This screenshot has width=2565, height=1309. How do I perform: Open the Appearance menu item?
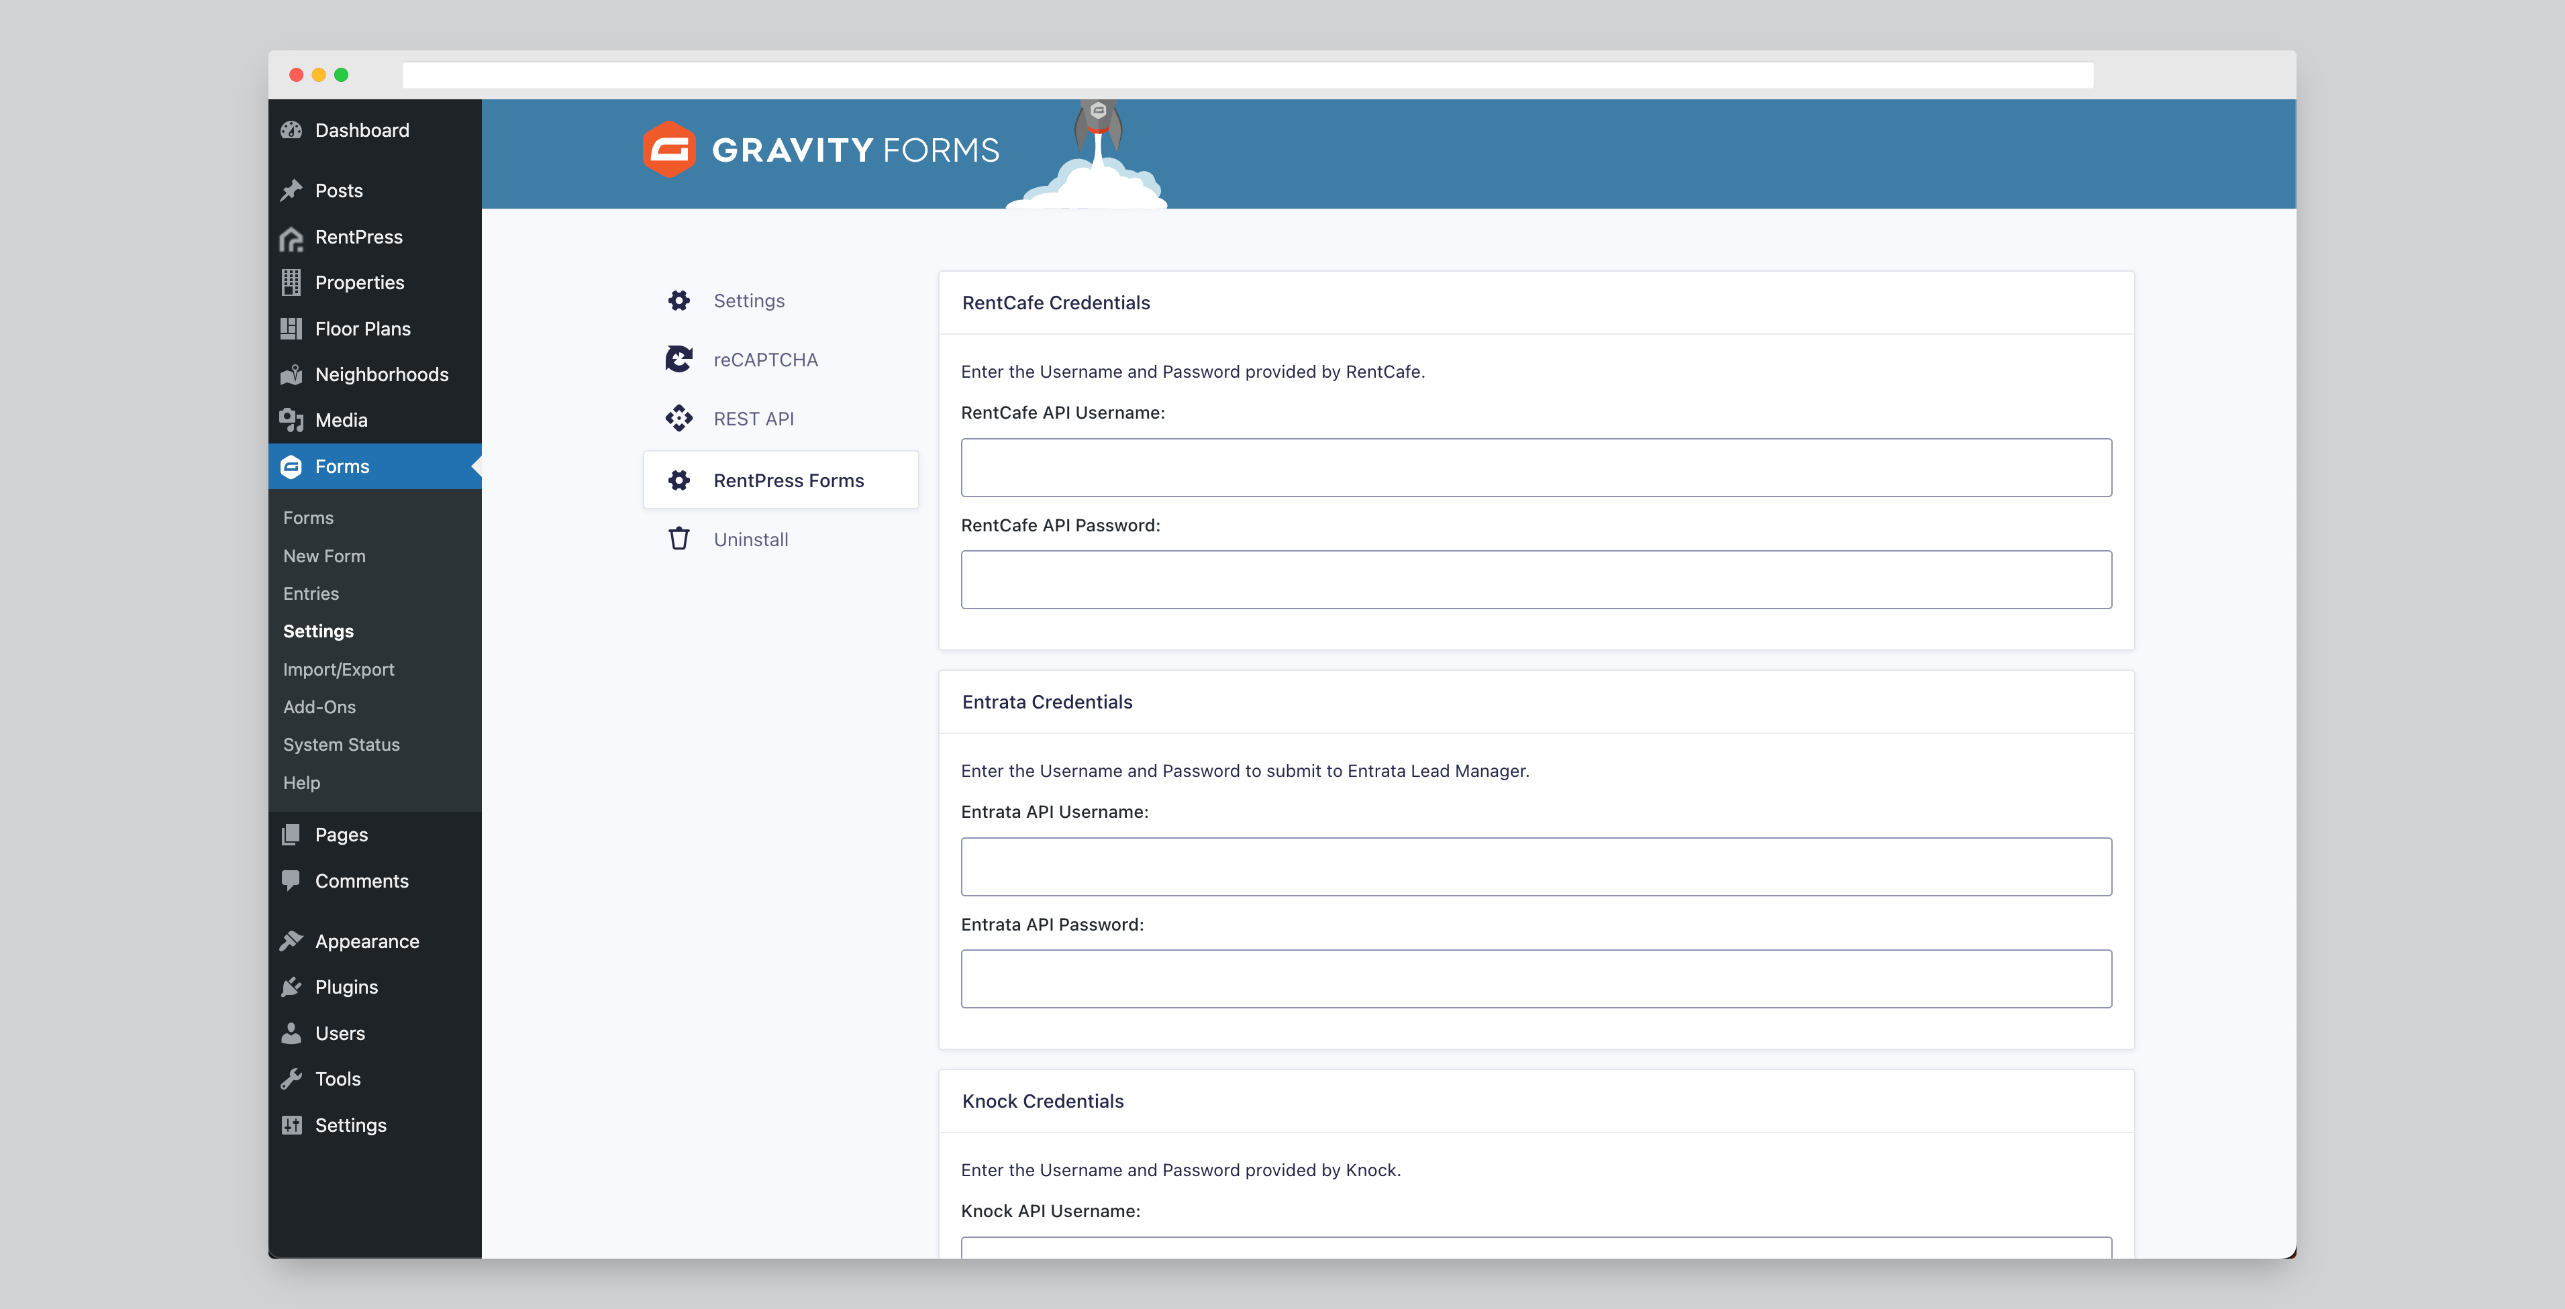[374, 941]
